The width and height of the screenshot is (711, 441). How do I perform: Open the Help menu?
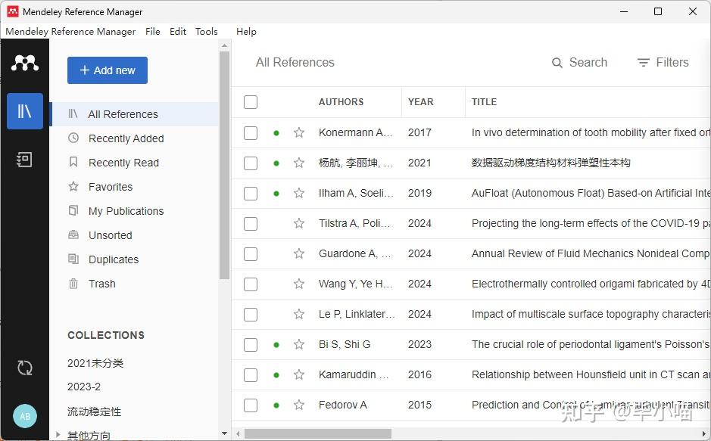246,32
